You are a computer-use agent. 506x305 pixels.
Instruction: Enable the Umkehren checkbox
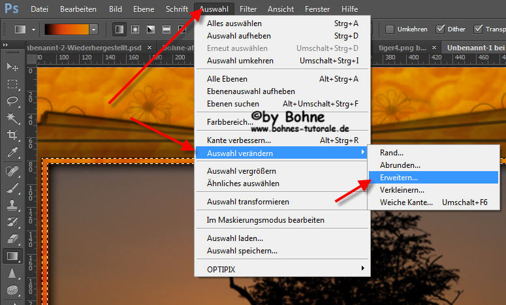click(x=390, y=29)
